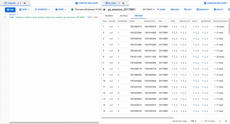The image size is (230, 124).
Task: Click the preview table horizontal scrollbar
Action: [138, 118]
